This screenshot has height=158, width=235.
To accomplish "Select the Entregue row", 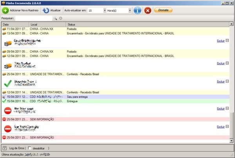I will pos(116,101).
